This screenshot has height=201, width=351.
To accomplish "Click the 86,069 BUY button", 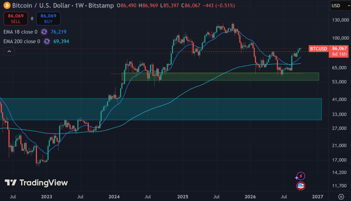I will click(x=48, y=19).
